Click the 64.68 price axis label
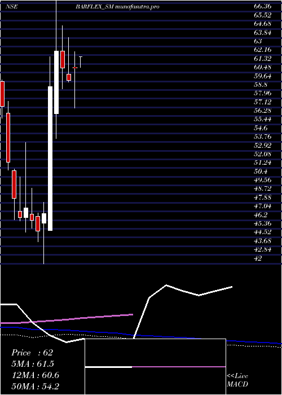The height and width of the screenshot is (395, 282). (x=263, y=24)
